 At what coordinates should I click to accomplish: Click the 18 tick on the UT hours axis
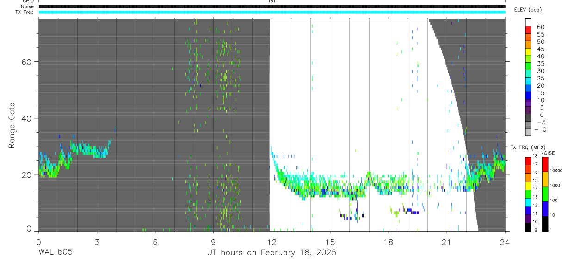[x=388, y=242]
